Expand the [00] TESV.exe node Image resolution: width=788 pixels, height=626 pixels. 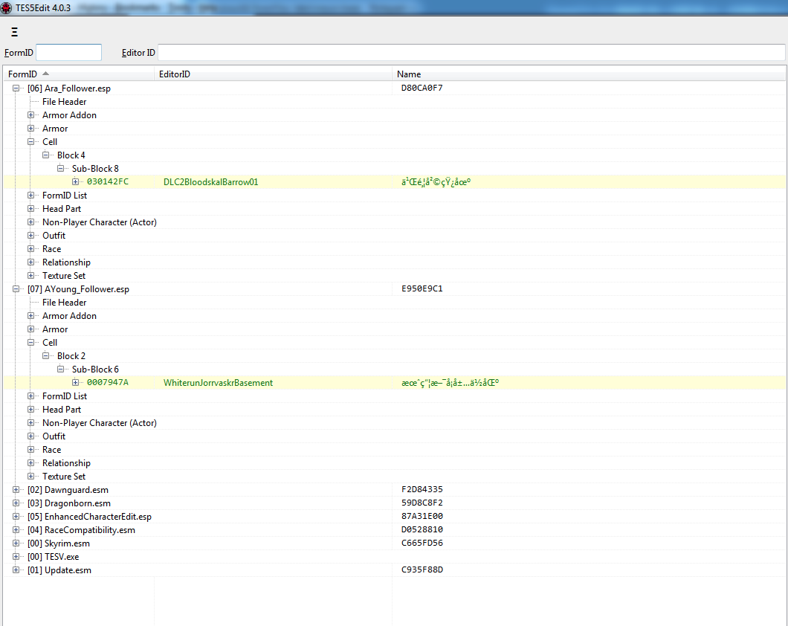click(x=16, y=557)
